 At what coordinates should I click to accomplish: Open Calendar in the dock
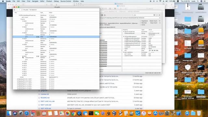[44, 113]
